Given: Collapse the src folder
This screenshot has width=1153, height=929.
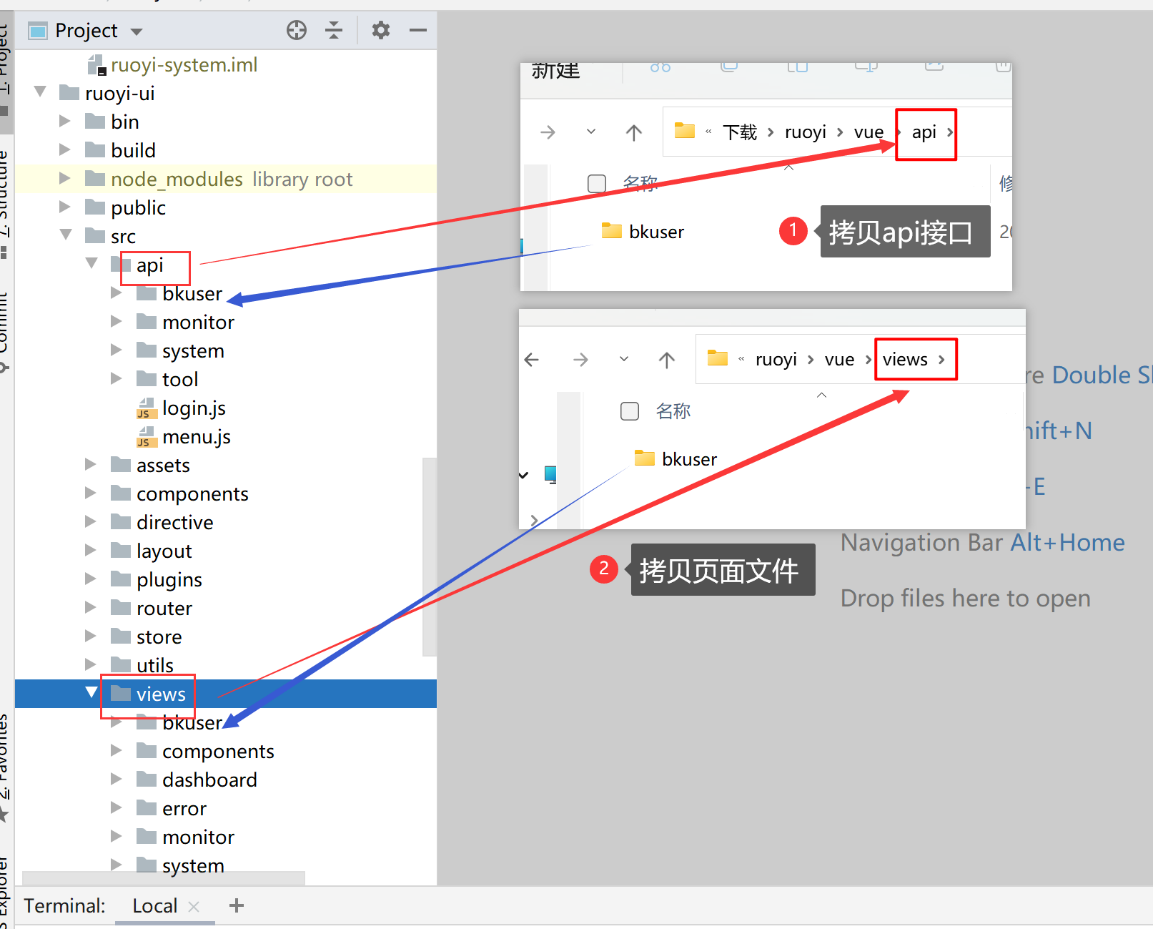Looking at the screenshot, I should [66, 235].
